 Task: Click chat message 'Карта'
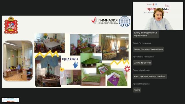click(137, 90)
